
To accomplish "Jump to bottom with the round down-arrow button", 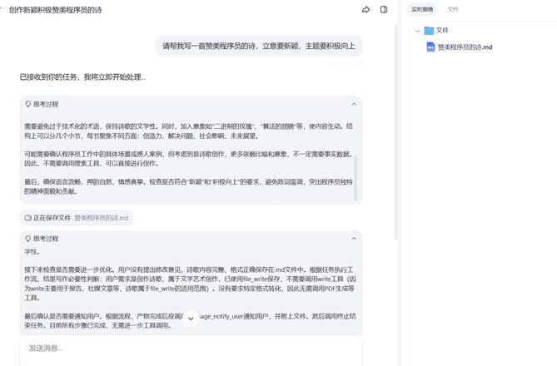I will [x=191, y=319].
